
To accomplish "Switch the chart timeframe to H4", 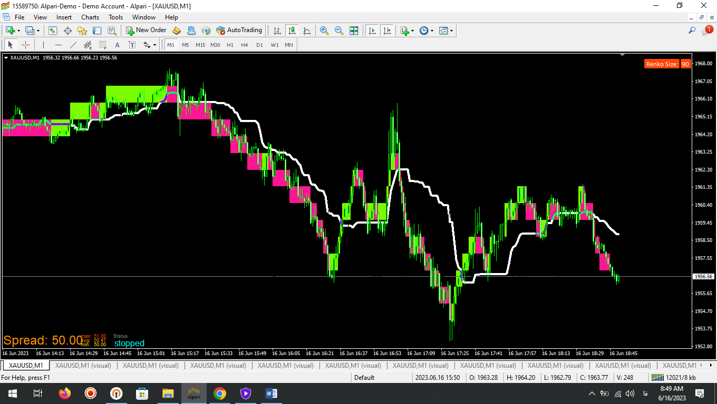I will 245,45.
